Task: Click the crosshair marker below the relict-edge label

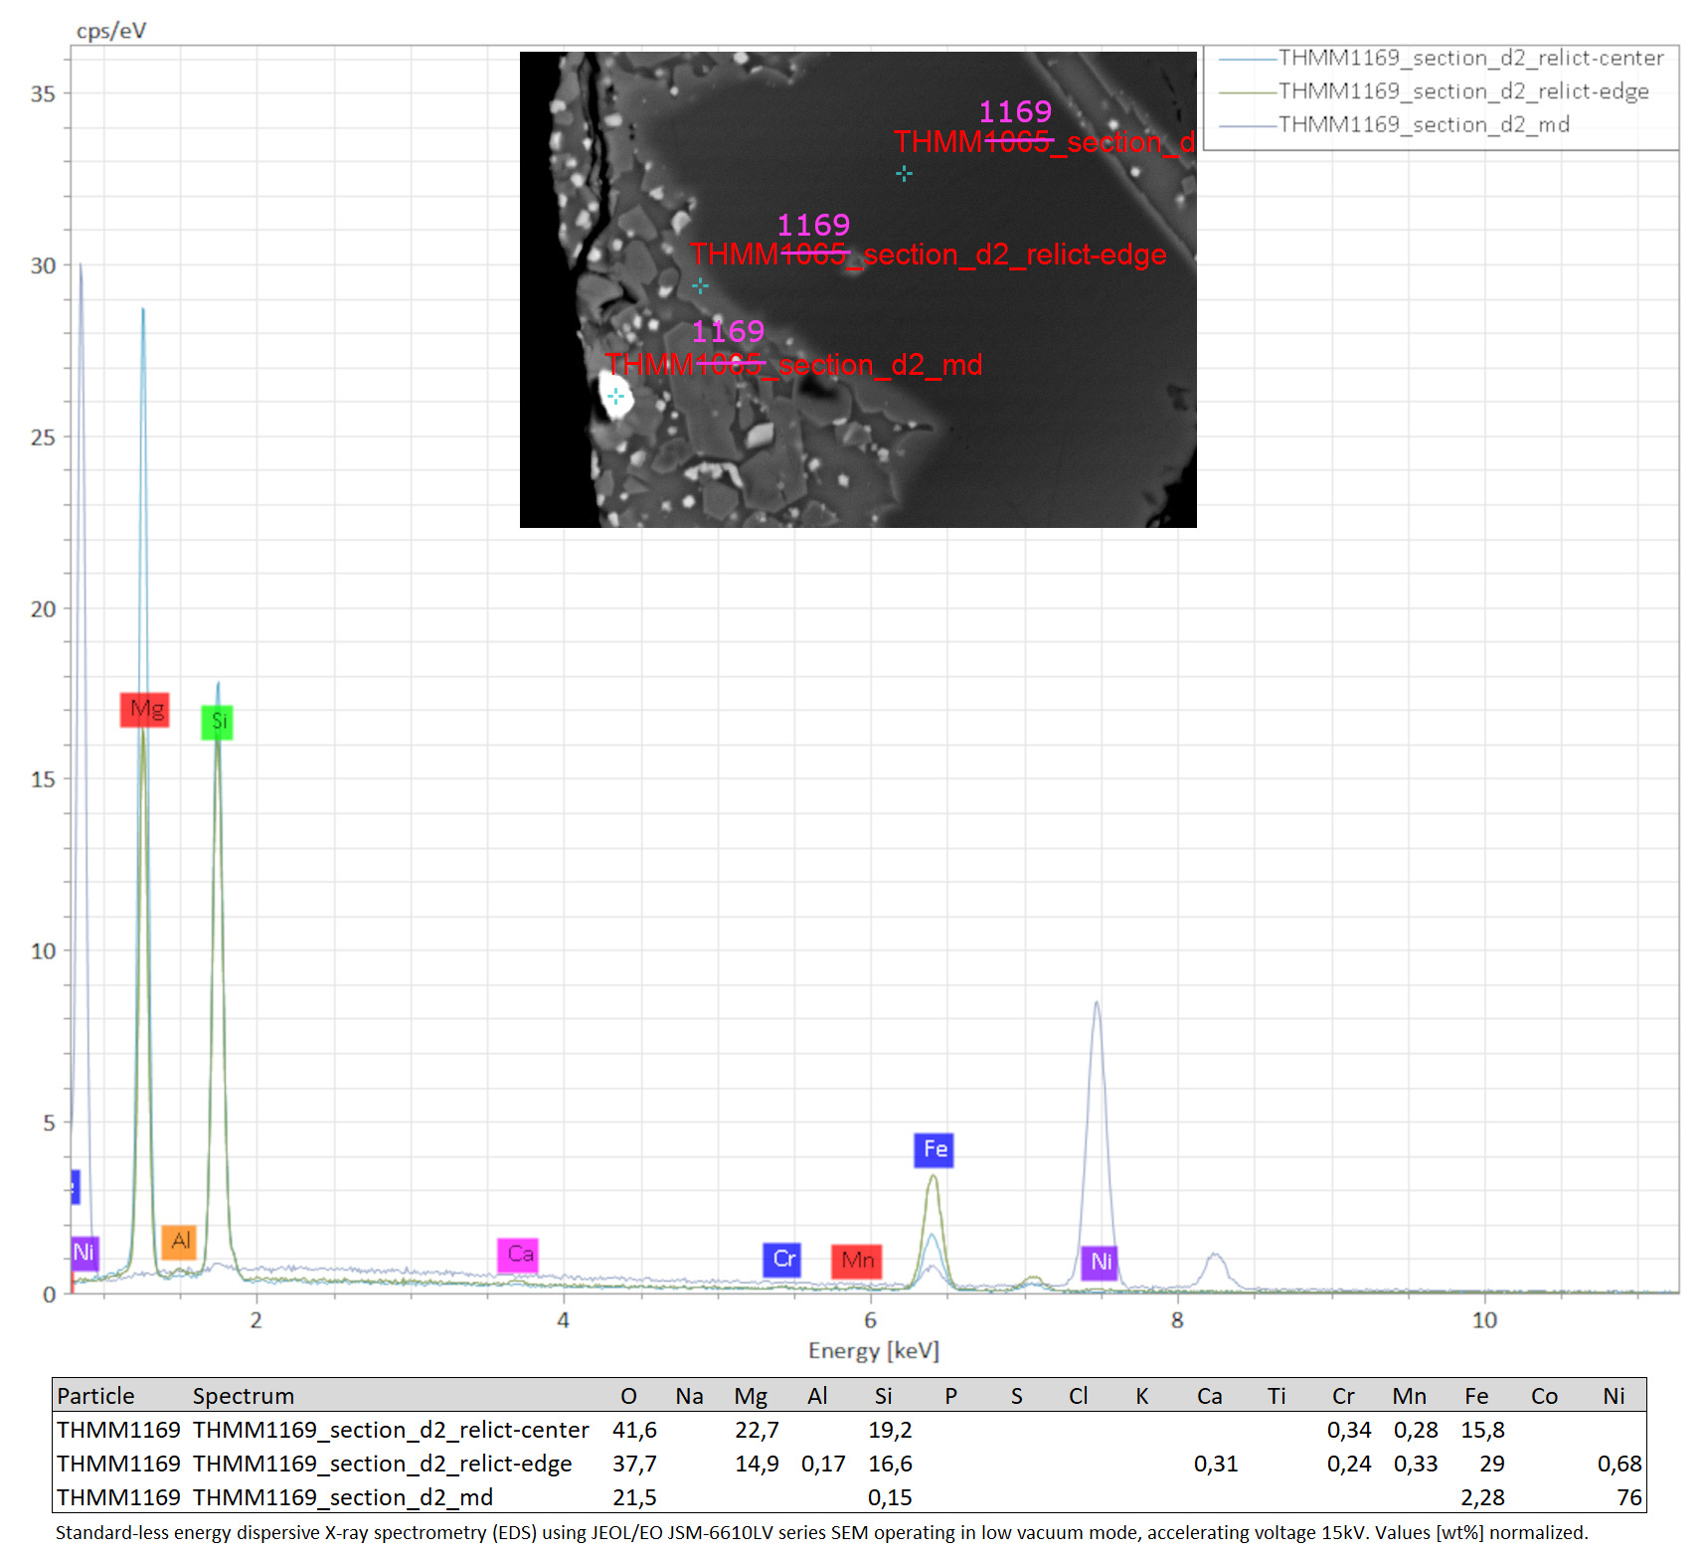Action: pos(700,285)
